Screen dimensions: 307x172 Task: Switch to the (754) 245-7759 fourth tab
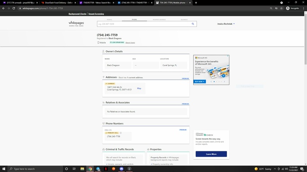point(135,3)
